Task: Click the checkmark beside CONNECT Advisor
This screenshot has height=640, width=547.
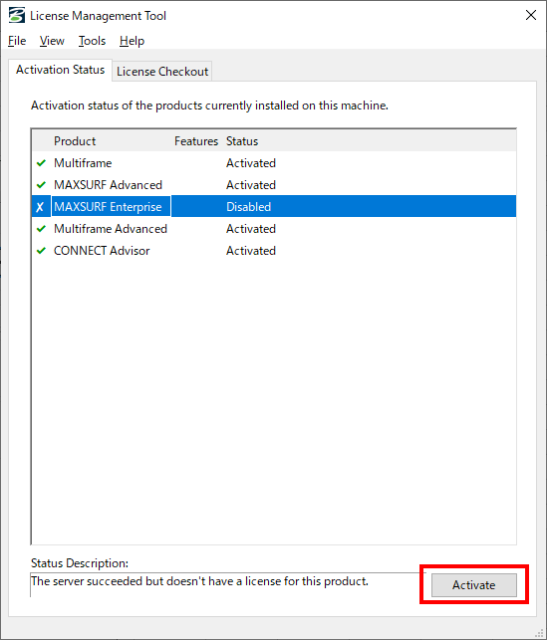Action: click(x=41, y=251)
